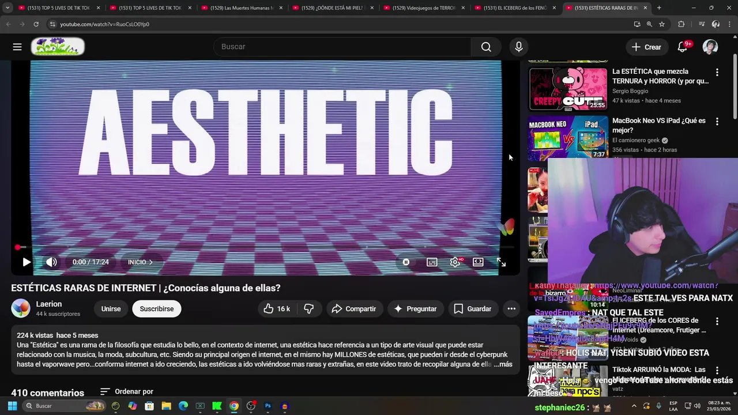Reload the page with refresh icon

click(x=36, y=24)
